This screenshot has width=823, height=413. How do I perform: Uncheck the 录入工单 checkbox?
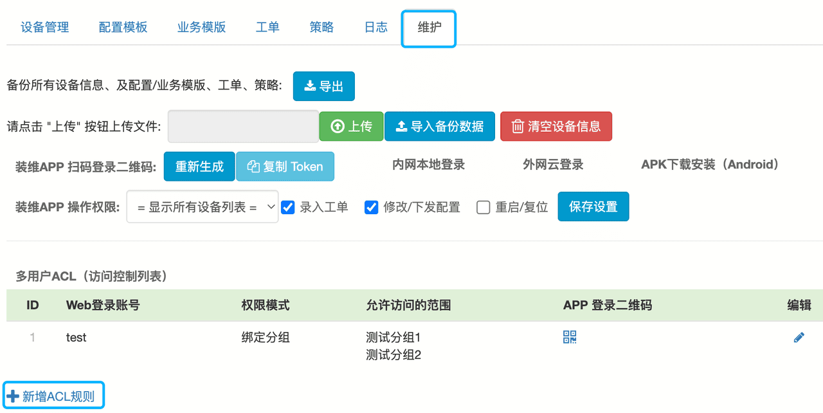[x=288, y=207]
